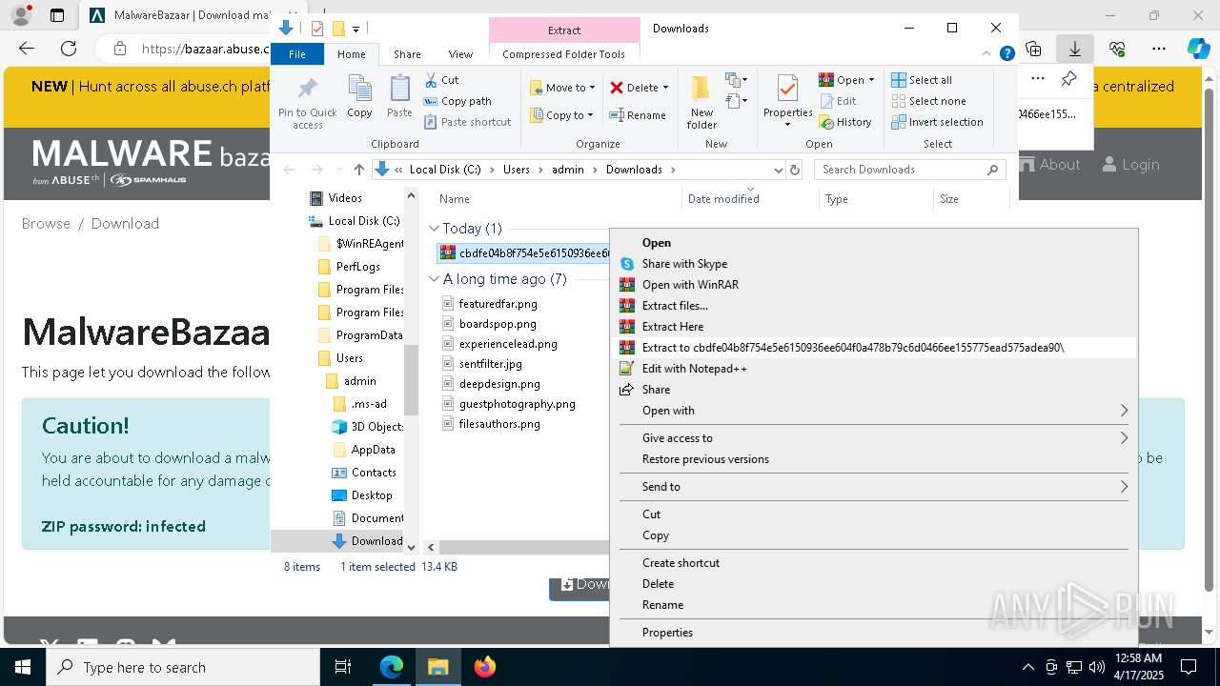Screen dimensions: 1220x686
Task: Click the Explorer Help question icon
Action: [1006, 54]
